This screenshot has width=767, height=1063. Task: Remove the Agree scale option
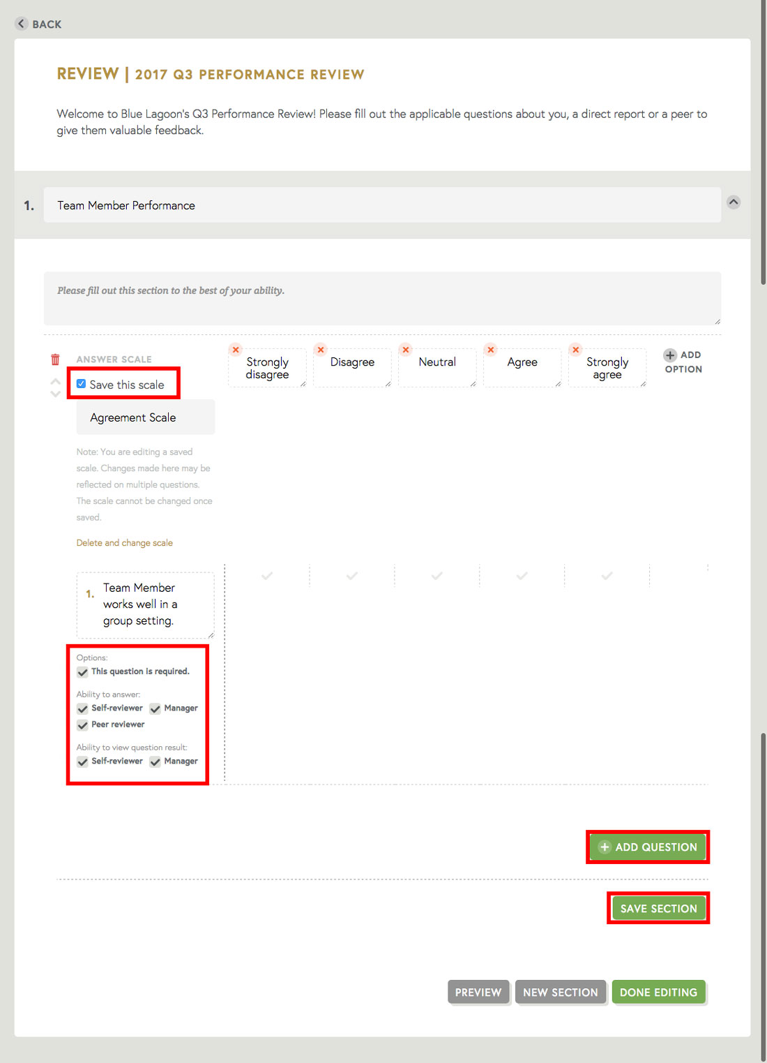pos(490,349)
